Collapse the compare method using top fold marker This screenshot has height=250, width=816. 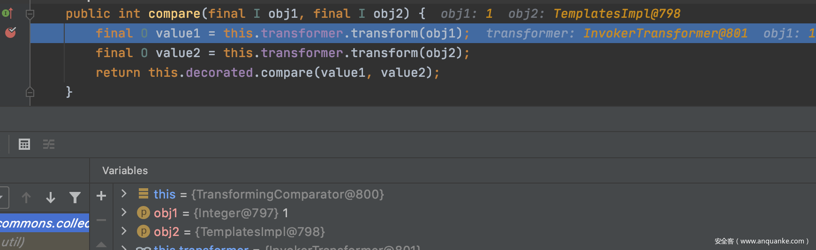click(x=30, y=14)
